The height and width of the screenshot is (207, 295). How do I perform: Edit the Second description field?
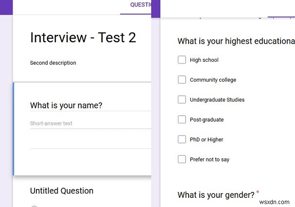53,63
